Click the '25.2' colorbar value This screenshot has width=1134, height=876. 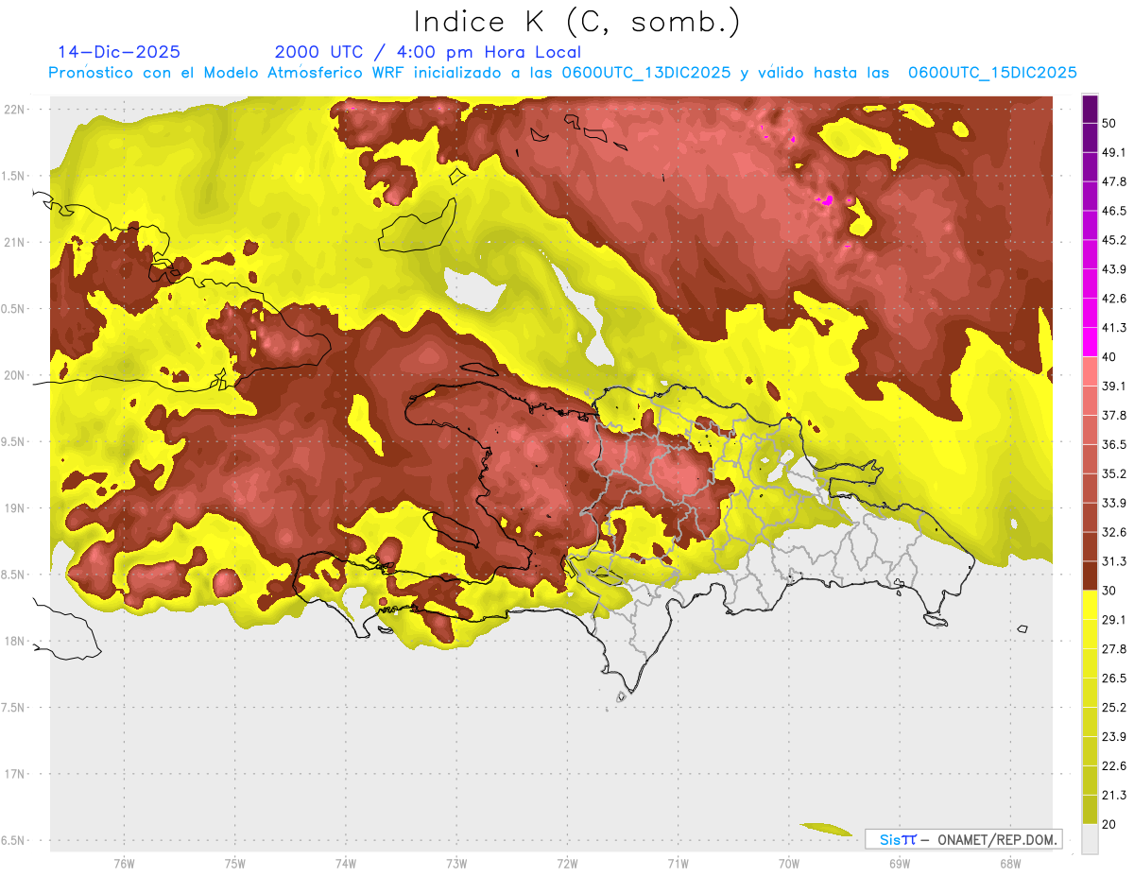1113,707
